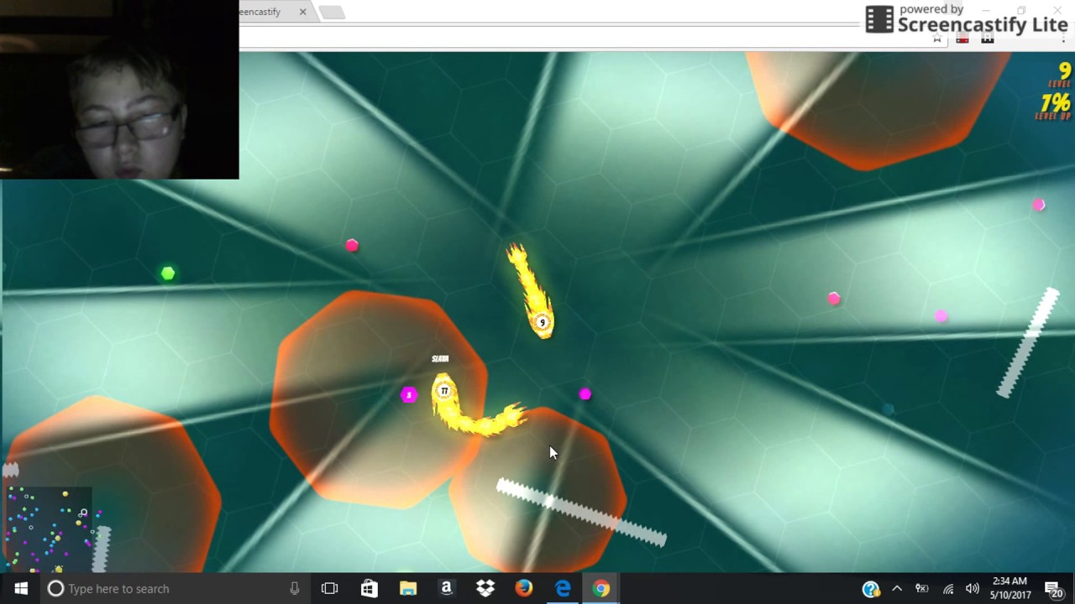Open the Amazon taskbar shortcut

click(447, 588)
